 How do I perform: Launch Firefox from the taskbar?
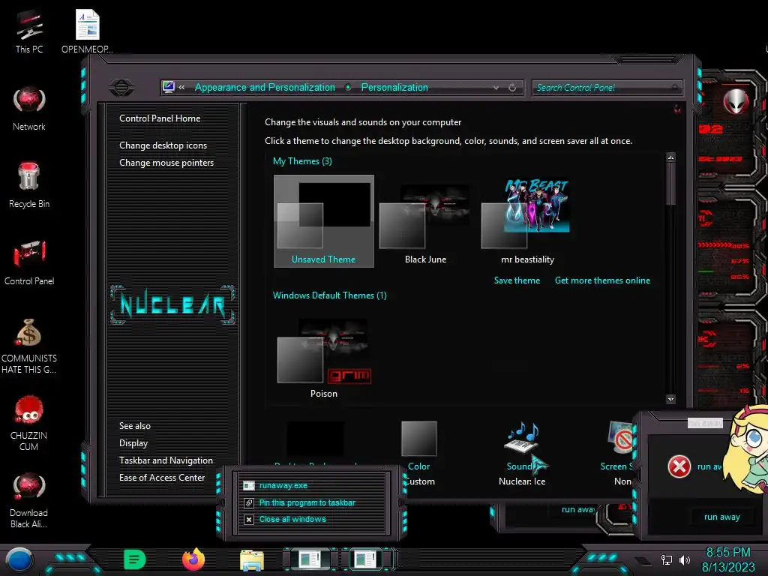pos(193,559)
